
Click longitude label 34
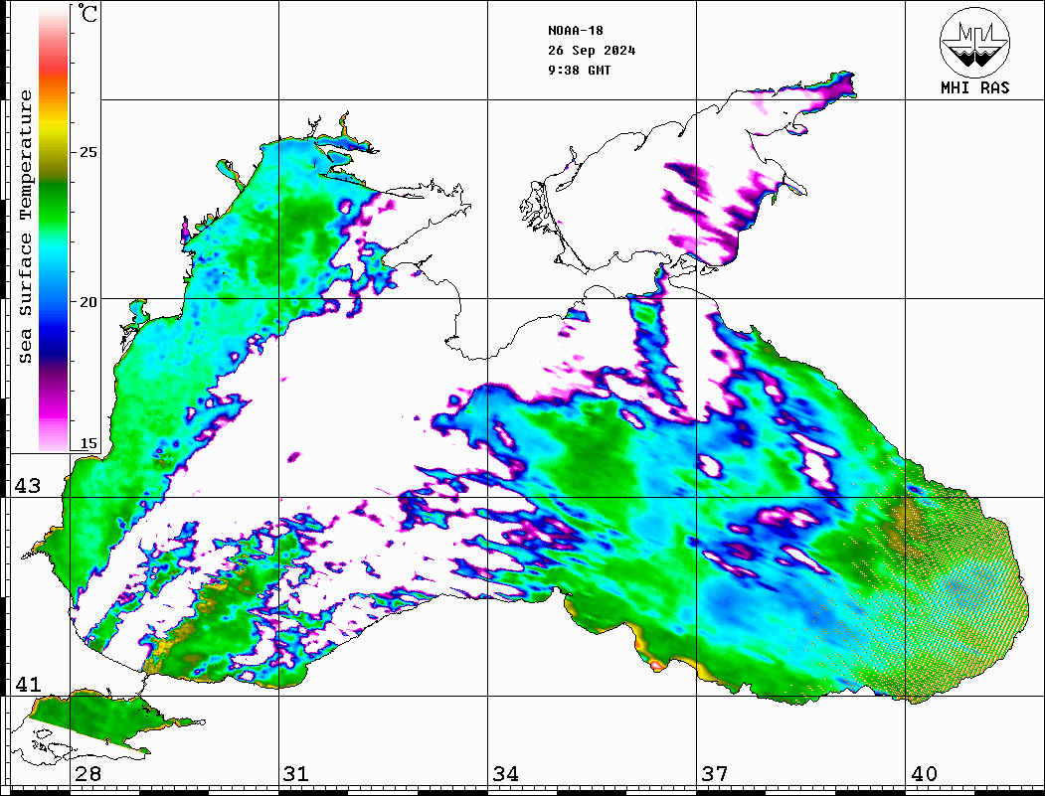click(505, 773)
